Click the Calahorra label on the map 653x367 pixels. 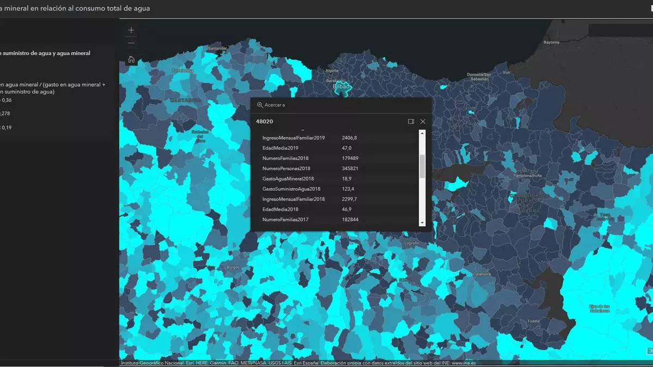coord(482,274)
